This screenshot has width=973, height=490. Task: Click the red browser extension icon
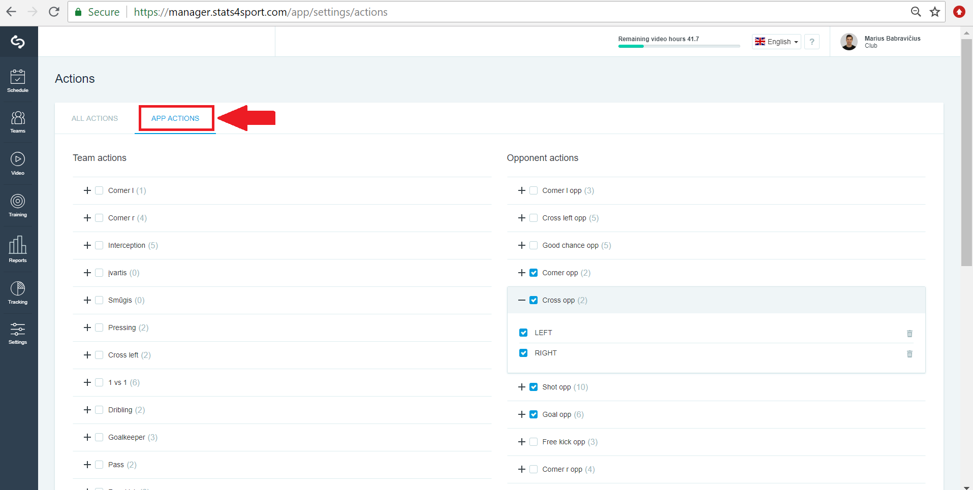[x=959, y=12]
